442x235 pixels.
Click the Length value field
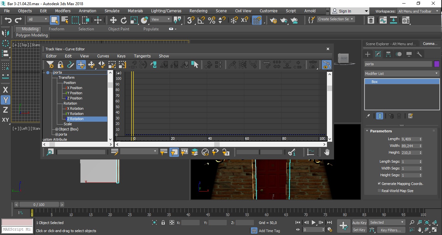pos(410,139)
